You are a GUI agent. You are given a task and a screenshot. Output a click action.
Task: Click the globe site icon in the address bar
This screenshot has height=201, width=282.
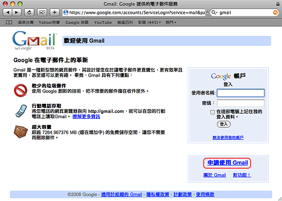click(x=66, y=12)
